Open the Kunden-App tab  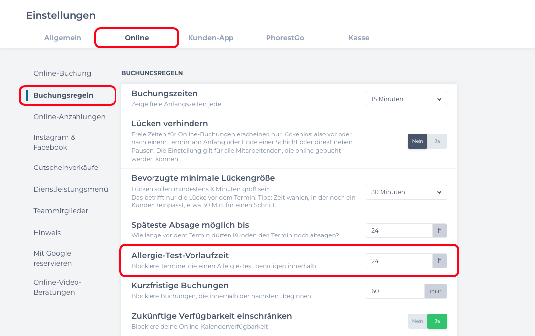[211, 38]
